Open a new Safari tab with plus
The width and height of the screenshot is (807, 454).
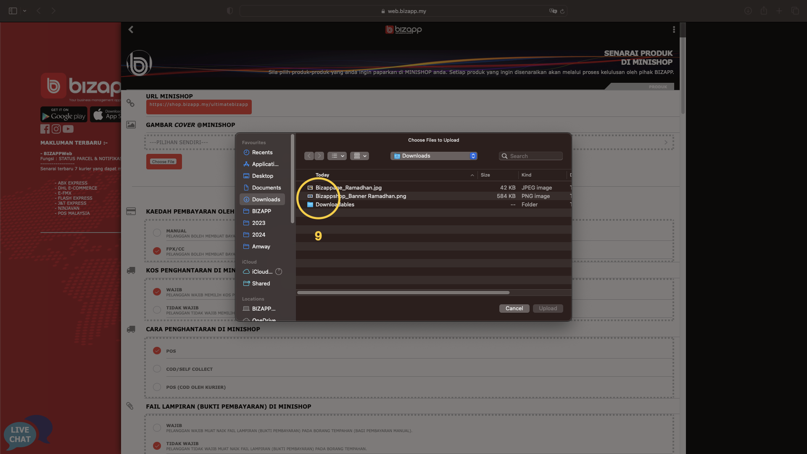[779, 11]
